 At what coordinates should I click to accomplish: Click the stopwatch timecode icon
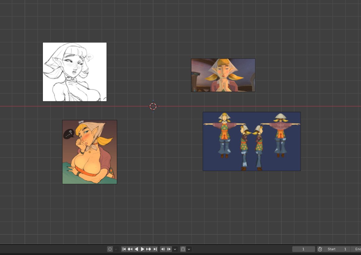[320, 249]
